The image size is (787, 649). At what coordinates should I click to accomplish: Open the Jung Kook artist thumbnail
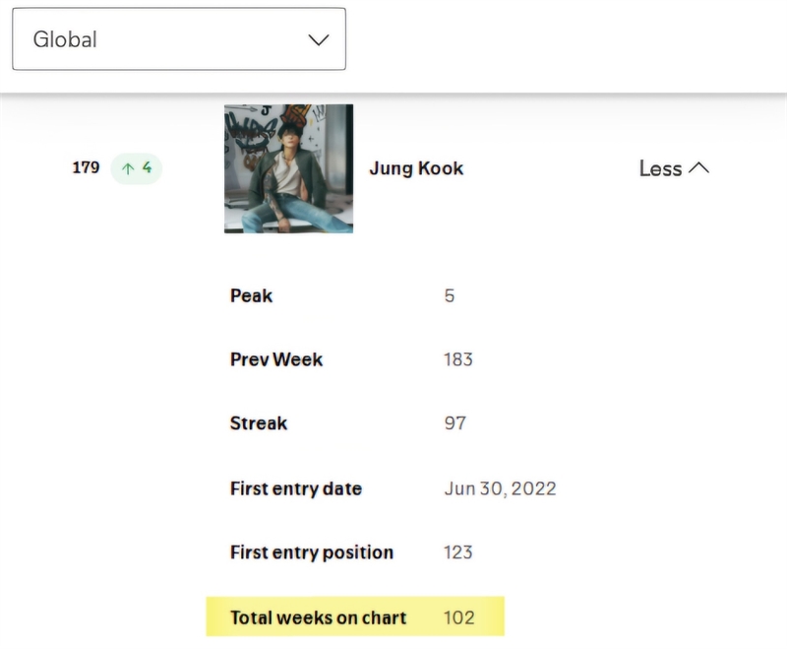288,168
